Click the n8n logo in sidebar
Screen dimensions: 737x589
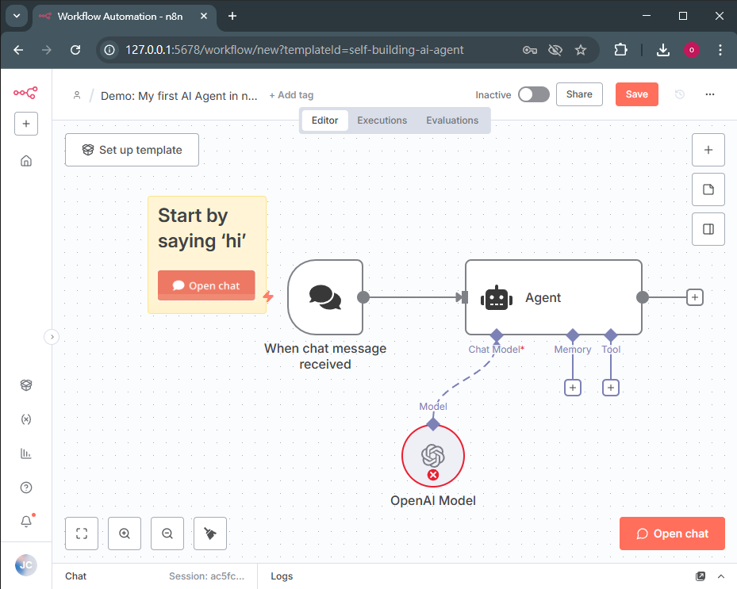(x=25, y=93)
